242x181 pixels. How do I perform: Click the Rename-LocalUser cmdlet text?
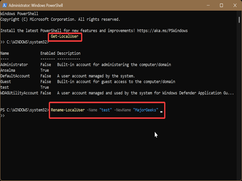point(67,110)
